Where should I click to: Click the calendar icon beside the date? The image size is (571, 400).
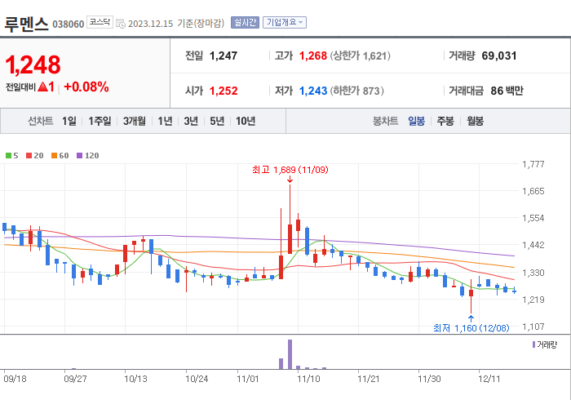121,24
